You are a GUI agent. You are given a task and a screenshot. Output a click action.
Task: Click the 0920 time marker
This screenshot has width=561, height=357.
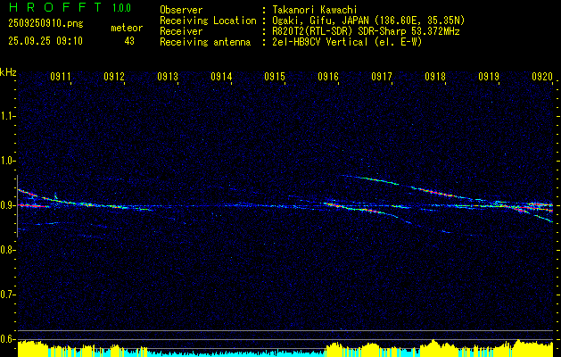click(x=542, y=76)
